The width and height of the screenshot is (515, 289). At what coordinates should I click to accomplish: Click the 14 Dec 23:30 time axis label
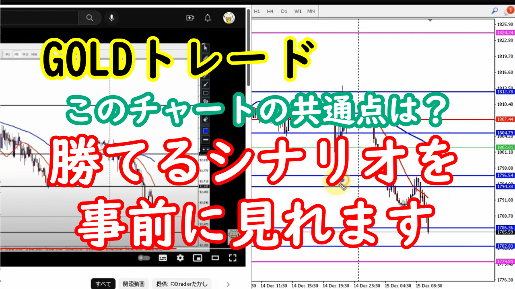coord(367,285)
